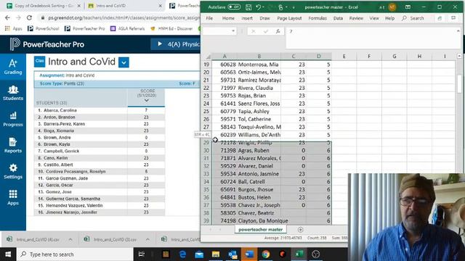Image resolution: width=465 pixels, height=261 pixels.
Task: Click the Save icon in Excel title bar
Action: coord(248,7)
